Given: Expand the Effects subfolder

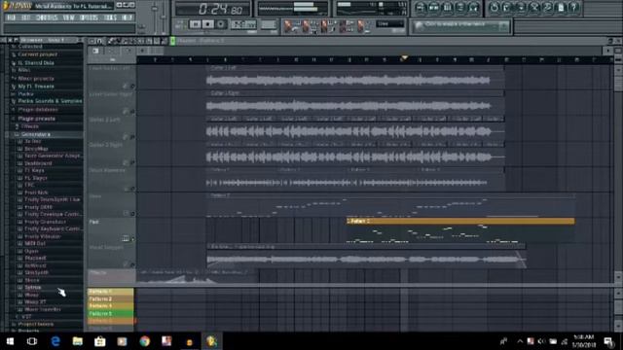Looking at the screenshot, I should tap(30, 126).
